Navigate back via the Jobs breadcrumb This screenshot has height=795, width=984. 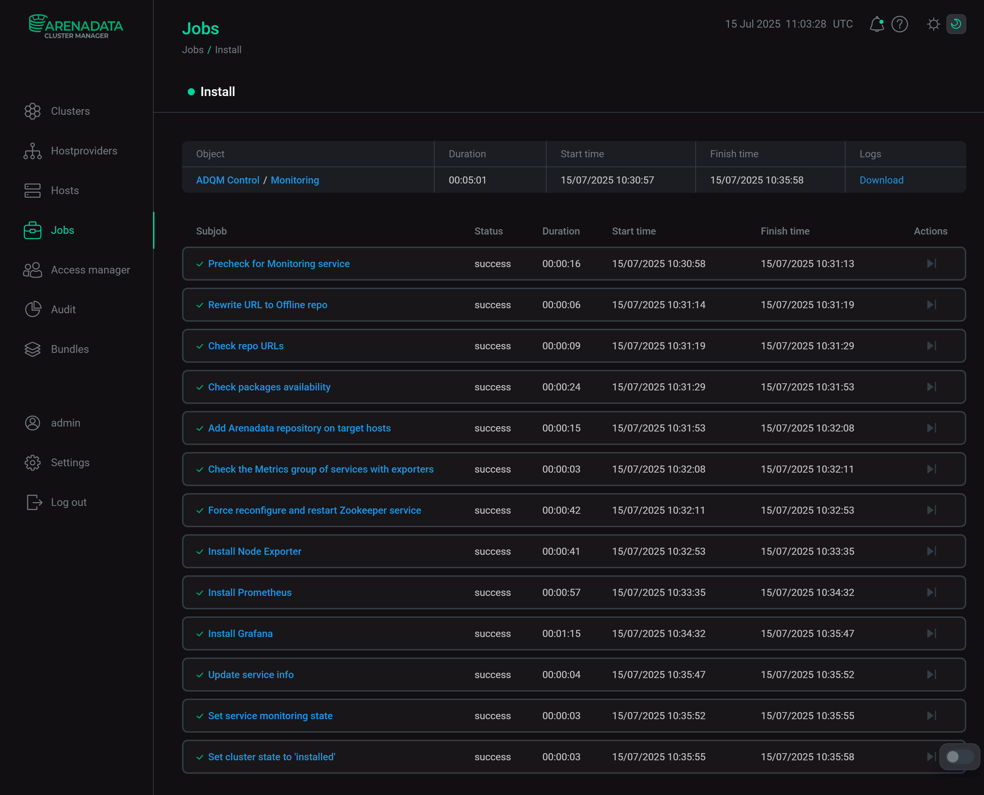click(x=193, y=50)
